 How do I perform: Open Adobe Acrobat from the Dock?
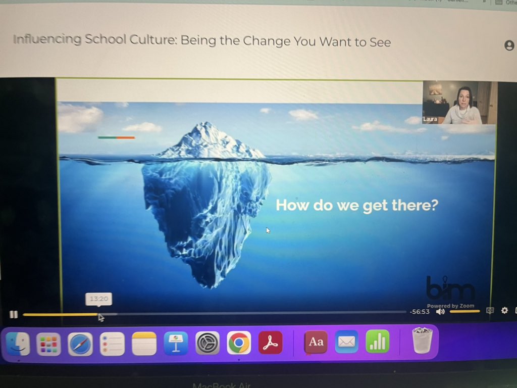point(271,343)
